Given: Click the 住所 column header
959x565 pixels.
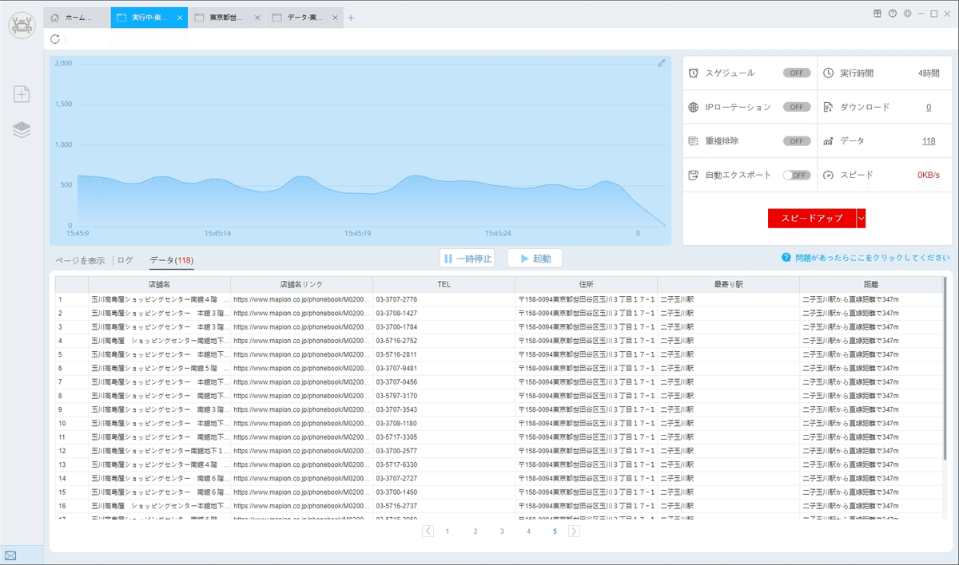Looking at the screenshot, I should coord(586,284).
